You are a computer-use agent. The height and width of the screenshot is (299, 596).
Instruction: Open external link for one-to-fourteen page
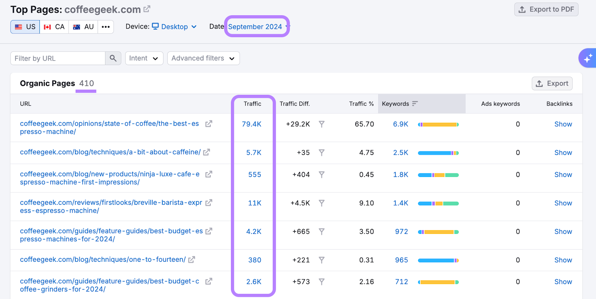tap(191, 260)
